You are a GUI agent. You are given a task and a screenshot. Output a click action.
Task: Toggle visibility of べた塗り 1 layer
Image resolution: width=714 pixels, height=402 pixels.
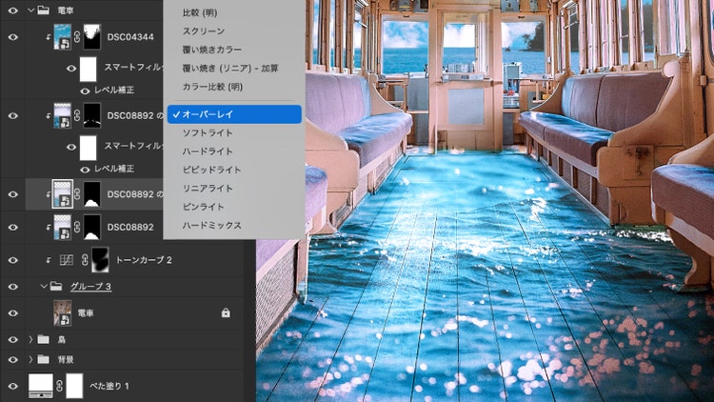coord(12,386)
